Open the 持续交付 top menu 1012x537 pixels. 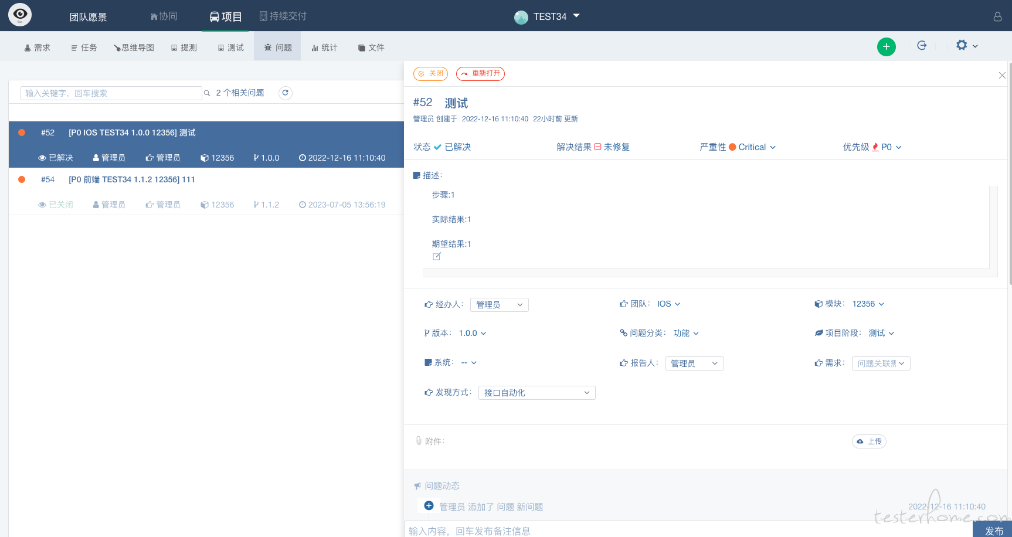(x=283, y=16)
